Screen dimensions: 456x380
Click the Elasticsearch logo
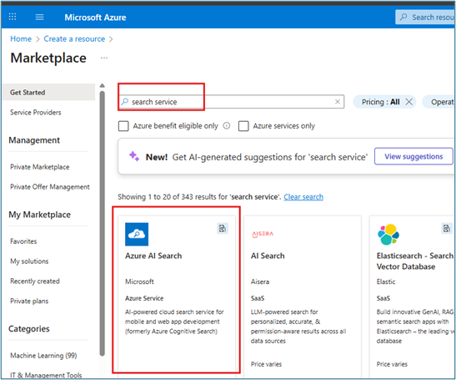(388, 235)
